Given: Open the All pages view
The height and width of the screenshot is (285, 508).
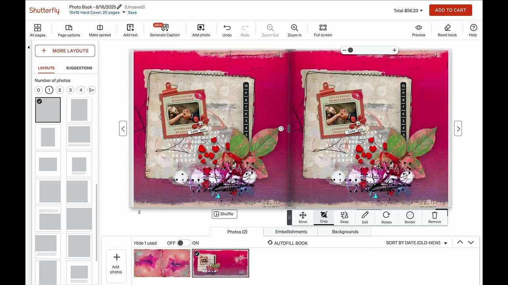Looking at the screenshot, I should point(38,30).
